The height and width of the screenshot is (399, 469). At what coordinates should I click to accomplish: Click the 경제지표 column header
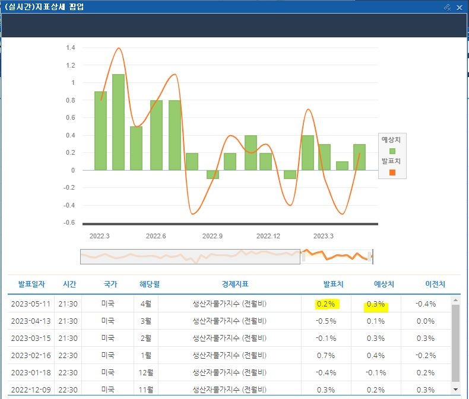(235, 284)
